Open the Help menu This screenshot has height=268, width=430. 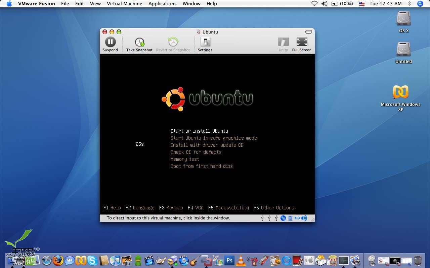tap(212, 4)
